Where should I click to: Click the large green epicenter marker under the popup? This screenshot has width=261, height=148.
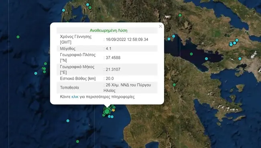pyautogui.click(x=107, y=111)
